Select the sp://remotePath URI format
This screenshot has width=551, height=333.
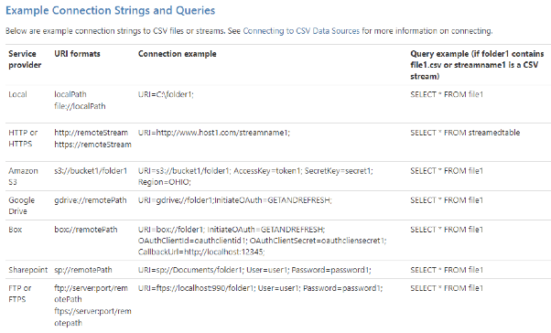coord(83,270)
